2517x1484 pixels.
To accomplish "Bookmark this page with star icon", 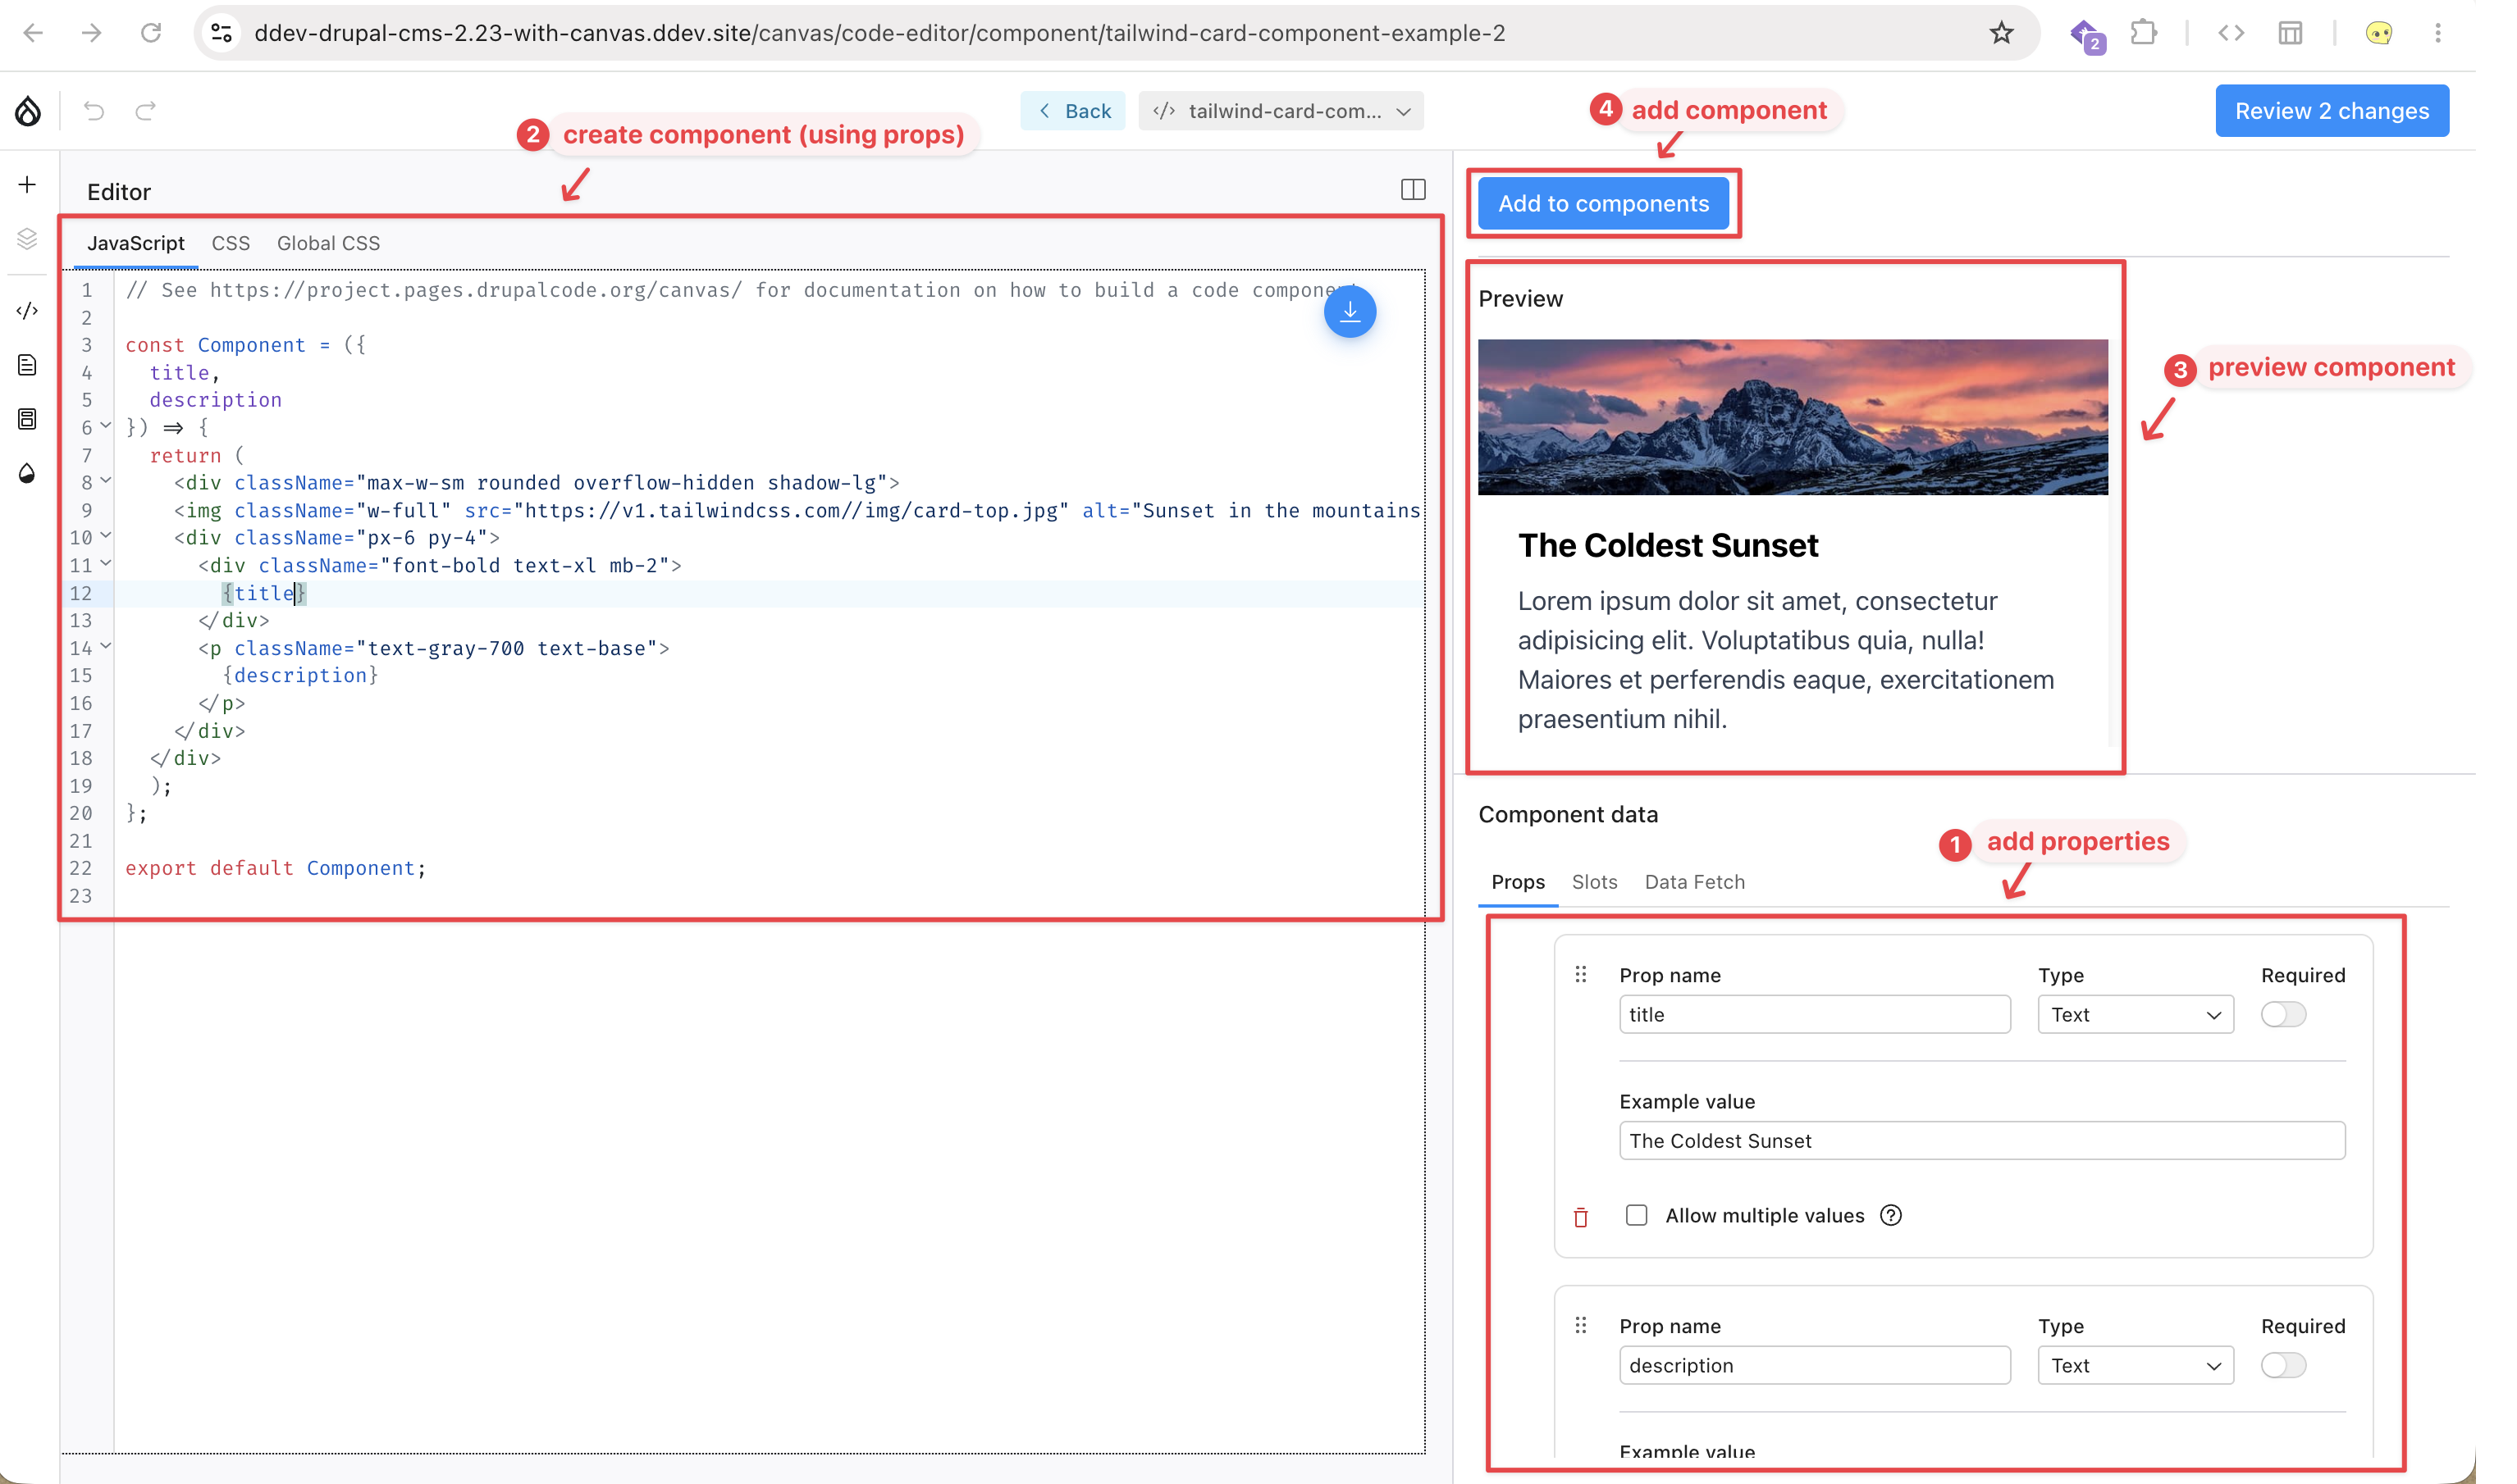I will point(2001,33).
